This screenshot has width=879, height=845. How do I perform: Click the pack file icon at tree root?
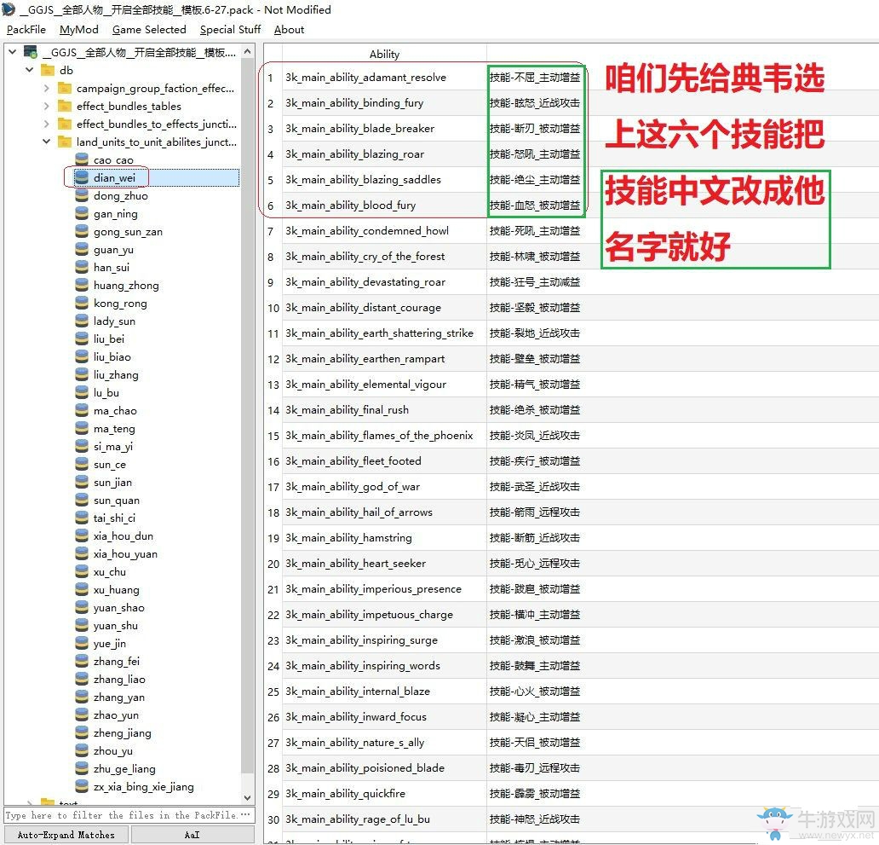click(x=31, y=52)
